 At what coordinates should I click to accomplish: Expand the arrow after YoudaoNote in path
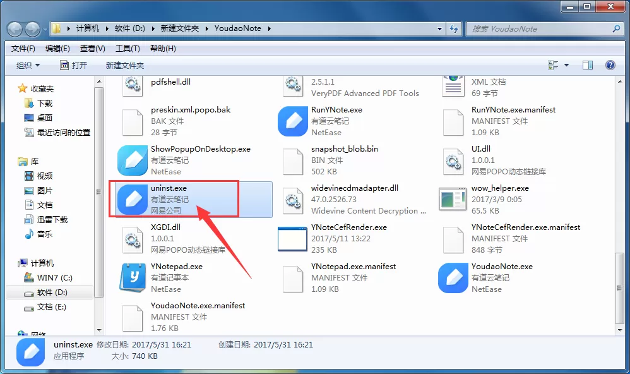pyautogui.click(x=269, y=28)
